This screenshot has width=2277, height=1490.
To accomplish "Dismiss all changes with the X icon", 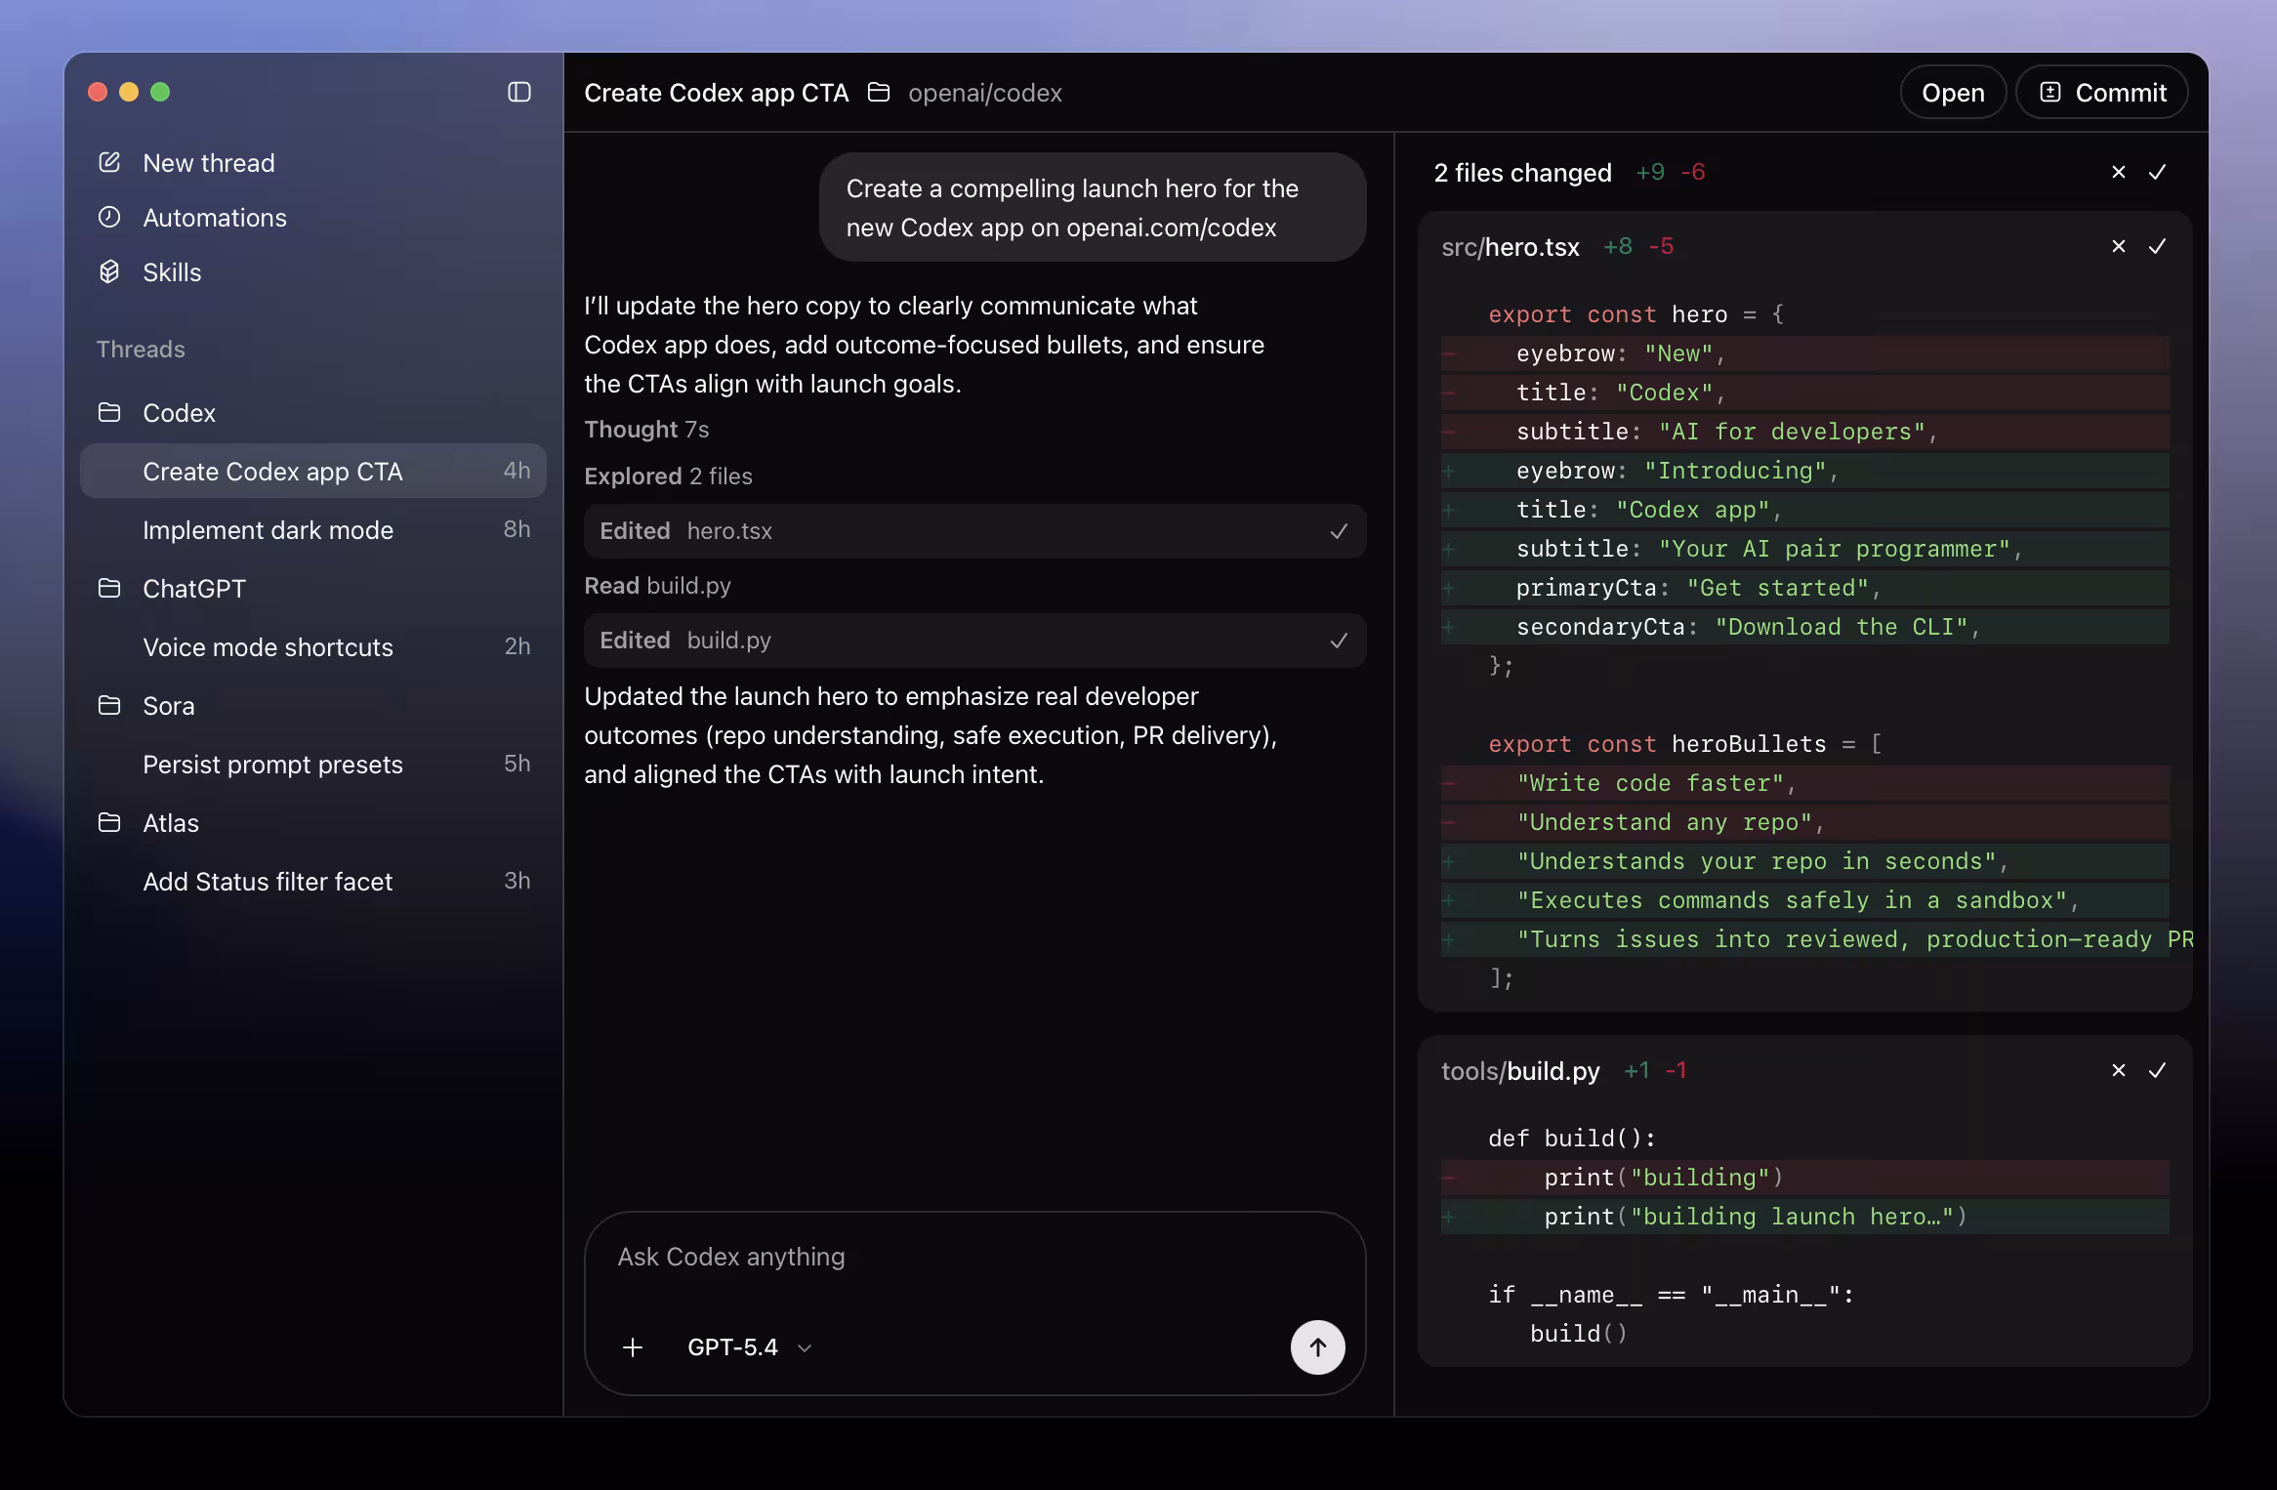I will coord(2118,172).
